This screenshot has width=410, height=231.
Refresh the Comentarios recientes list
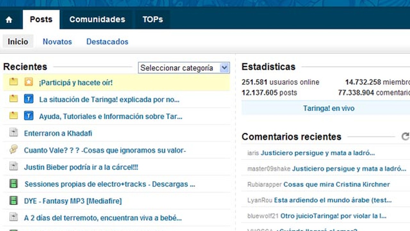(x=405, y=136)
